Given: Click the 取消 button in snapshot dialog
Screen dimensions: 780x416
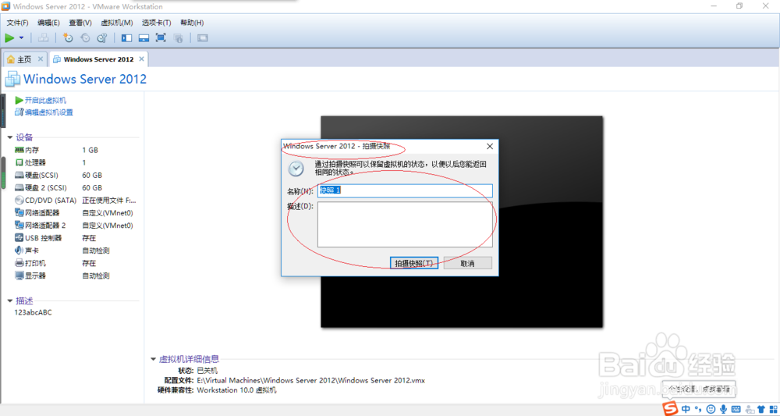Looking at the screenshot, I should 467,263.
